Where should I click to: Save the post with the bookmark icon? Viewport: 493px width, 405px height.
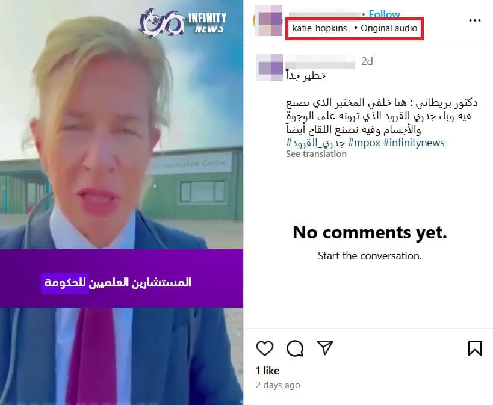click(x=475, y=348)
